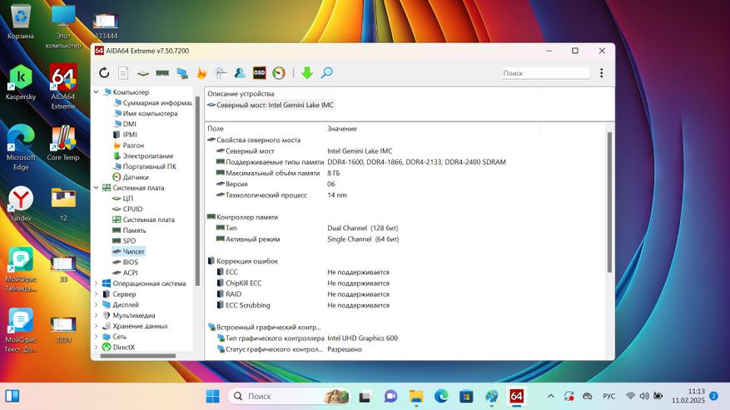Click the blue computer monitor toolbar icon
Image resolution: width=730 pixels, height=410 pixels.
tap(182, 73)
